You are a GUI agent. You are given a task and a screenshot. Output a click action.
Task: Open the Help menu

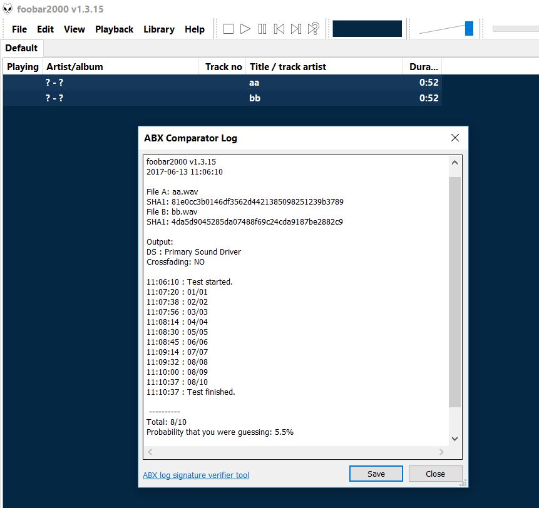pyautogui.click(x=195, y=29)
